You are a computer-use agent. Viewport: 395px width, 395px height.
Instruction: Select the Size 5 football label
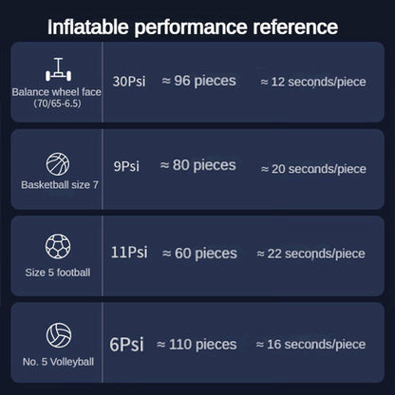coord(58,273)
